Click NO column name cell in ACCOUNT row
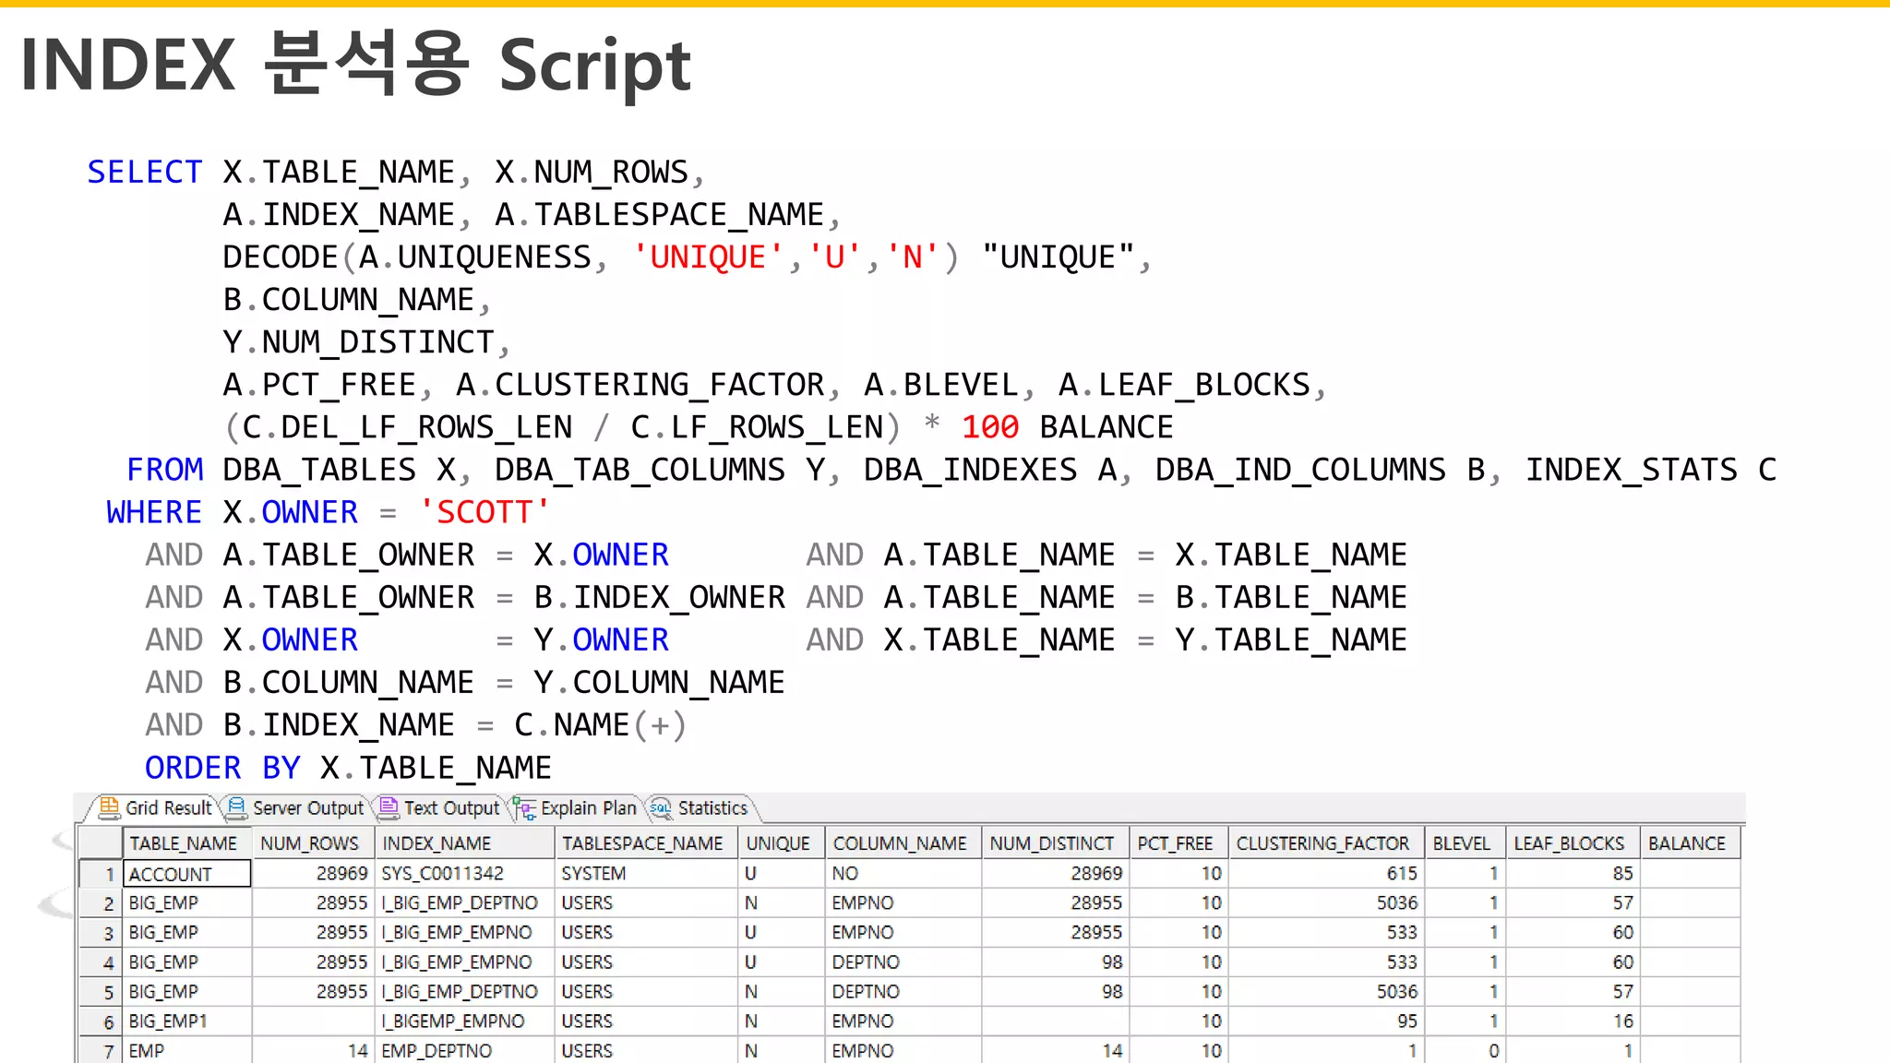Viewport: 1890px width, 1063px height. coord(903,874)
